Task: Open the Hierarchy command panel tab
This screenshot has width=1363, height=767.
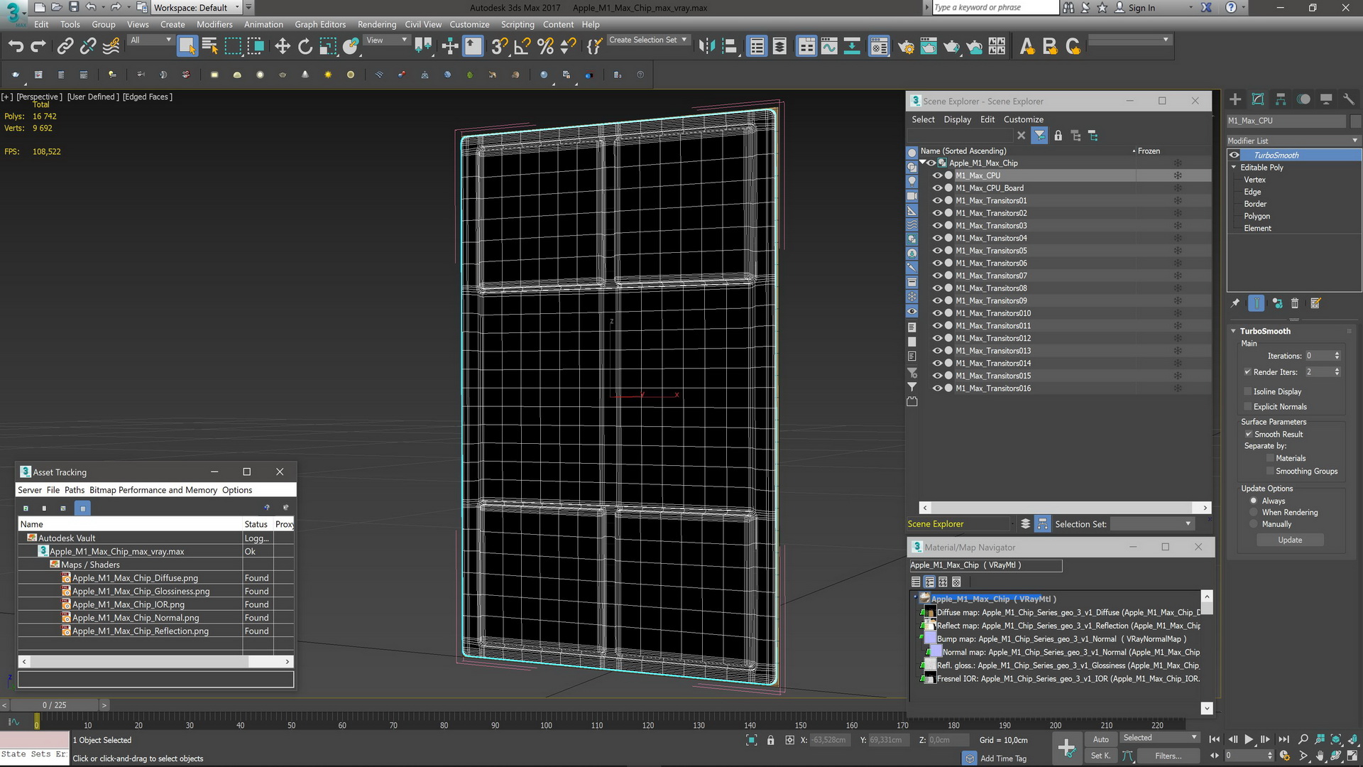Action: point(1281,99)
